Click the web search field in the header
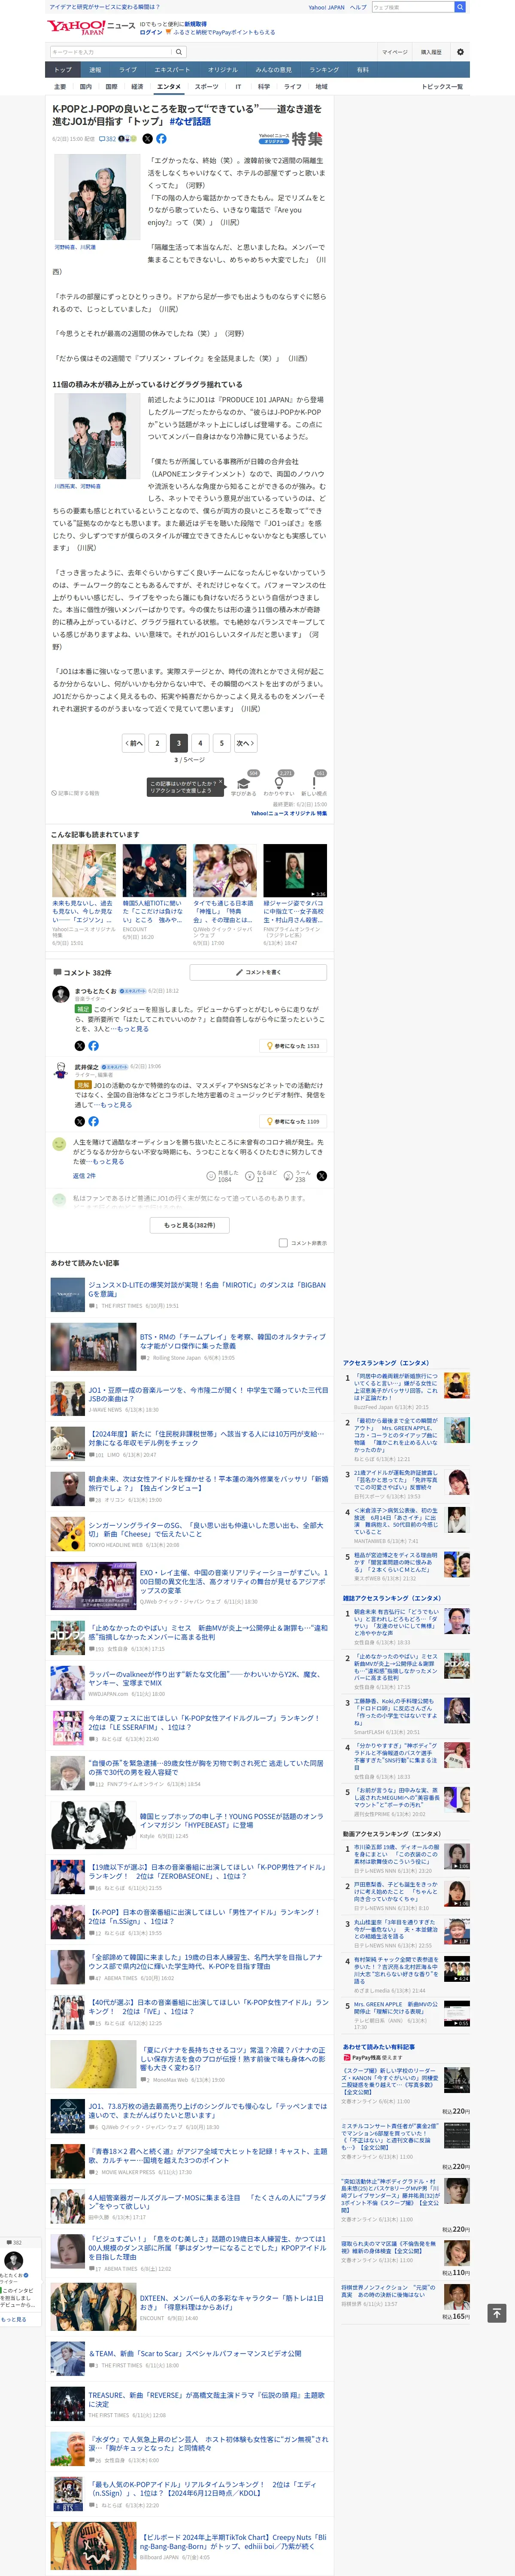This screenshot has width=515, height=2576. pyautogui.click(x=412, y=7)
